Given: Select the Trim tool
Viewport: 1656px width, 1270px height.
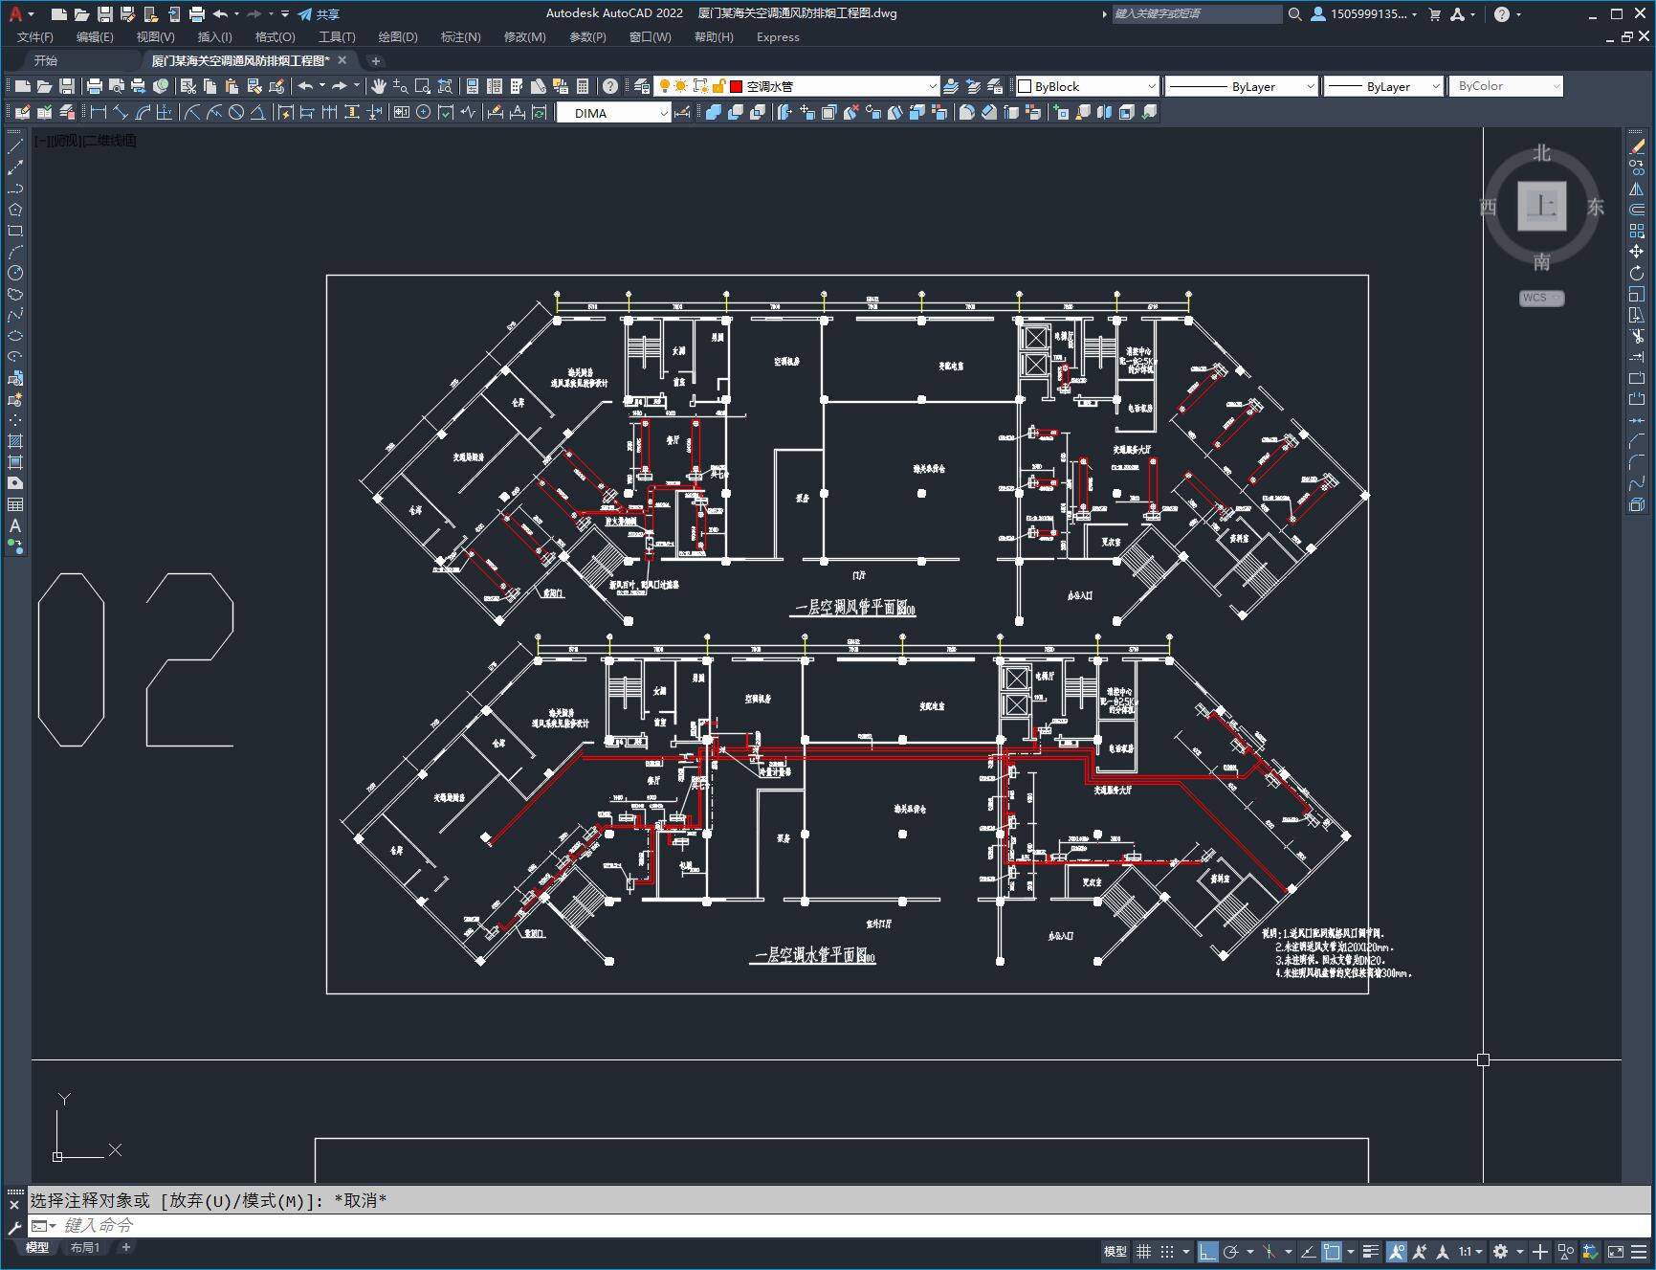Looking at the screenshot, I should 1637,336.
